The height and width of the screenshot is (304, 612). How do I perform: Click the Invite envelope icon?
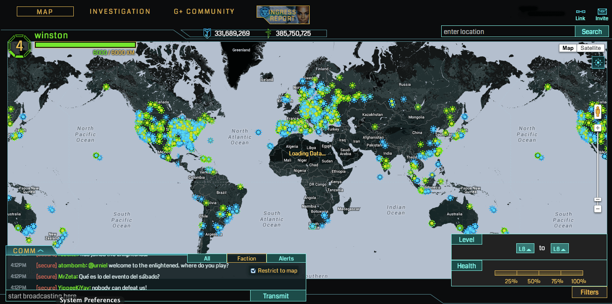click(602, 12)
